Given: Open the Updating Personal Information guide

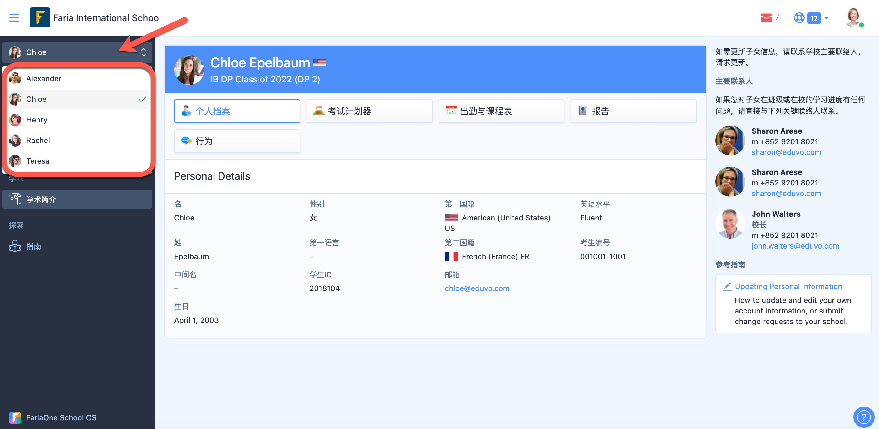Looking at the screenshot, I should (x=788, y=286).
